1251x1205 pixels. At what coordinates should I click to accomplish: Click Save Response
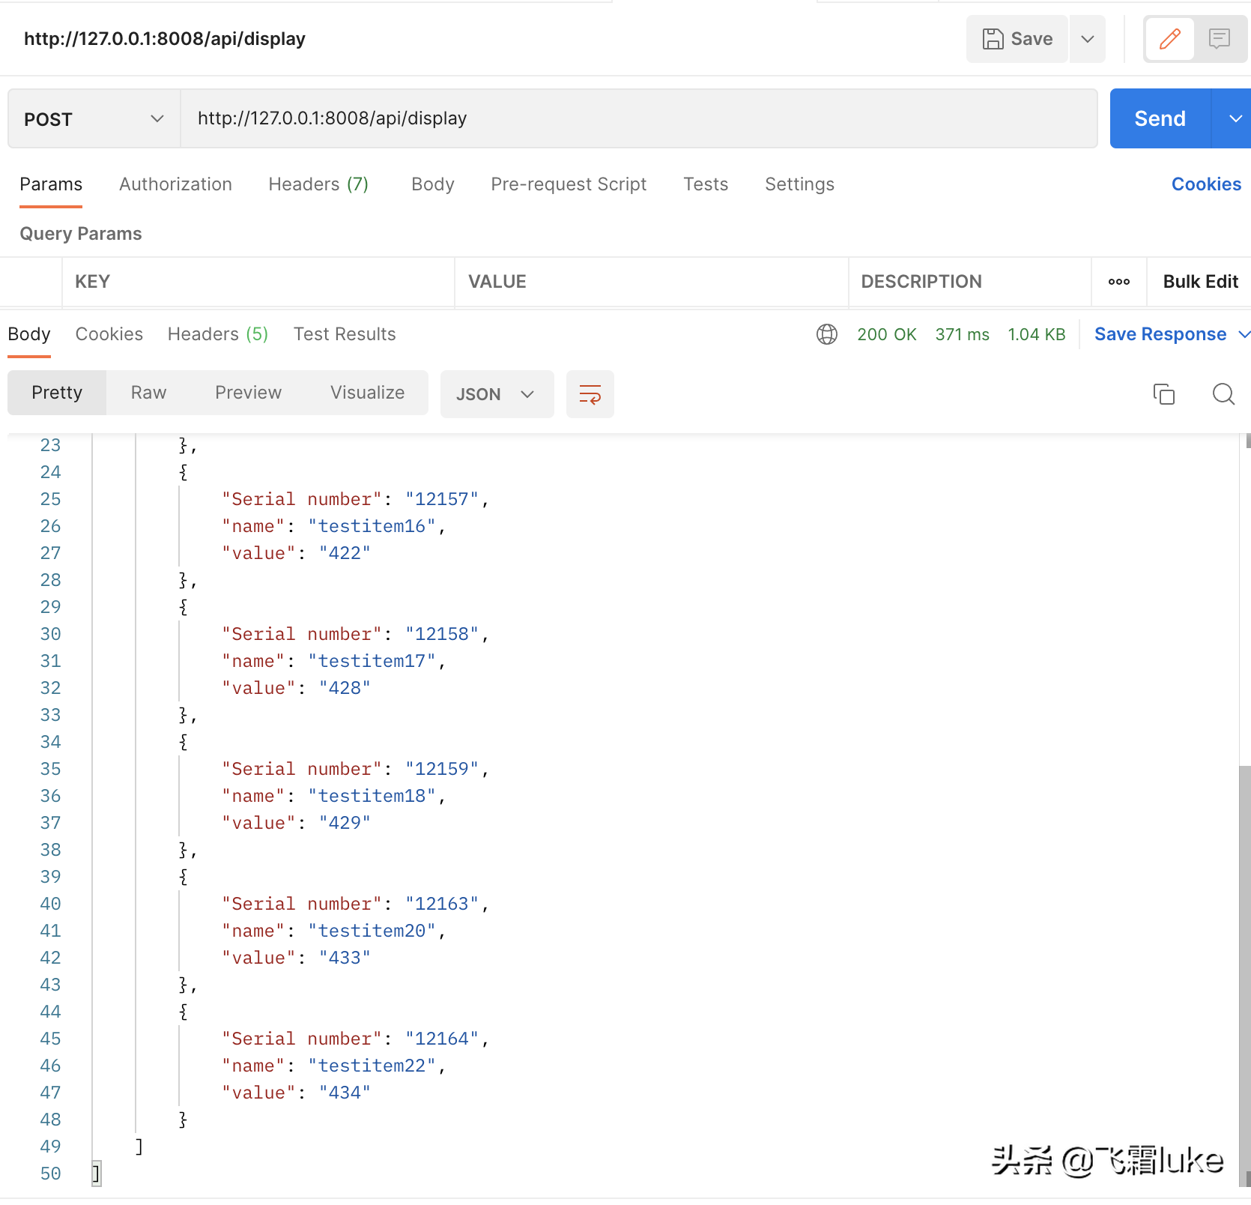click(x=1160, y=334)
